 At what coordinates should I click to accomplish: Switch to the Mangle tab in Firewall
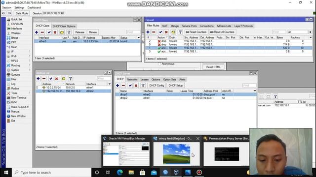[174, 26]
